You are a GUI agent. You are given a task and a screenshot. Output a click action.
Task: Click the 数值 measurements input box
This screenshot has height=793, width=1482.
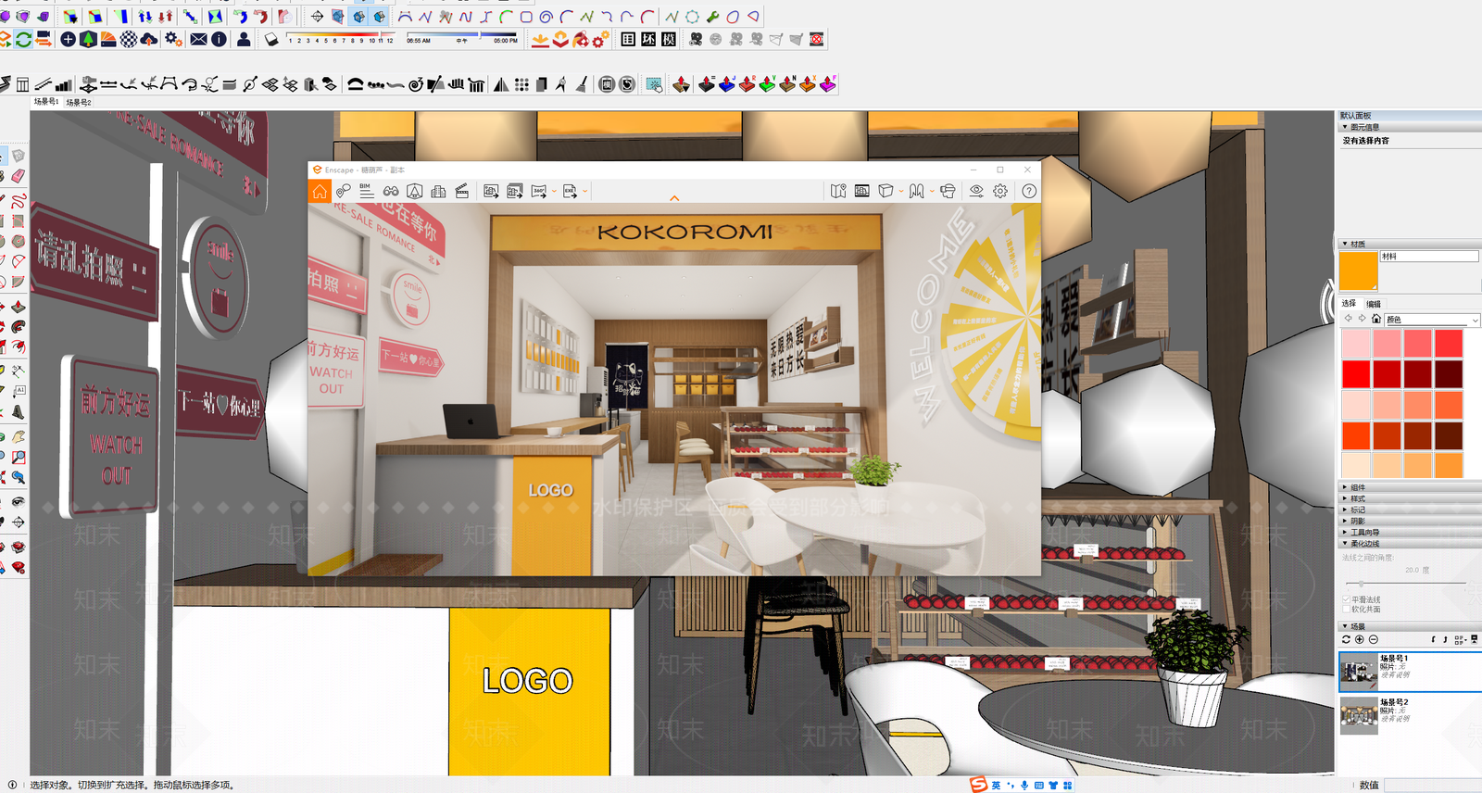click(x=1433, y=785)
